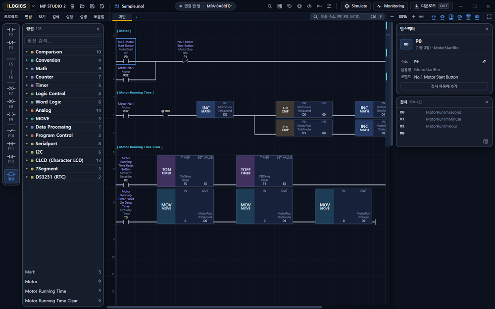Open the 보기 menu
Screen dimensions: 495x309
pyautogui.click(x=42, y=17)
